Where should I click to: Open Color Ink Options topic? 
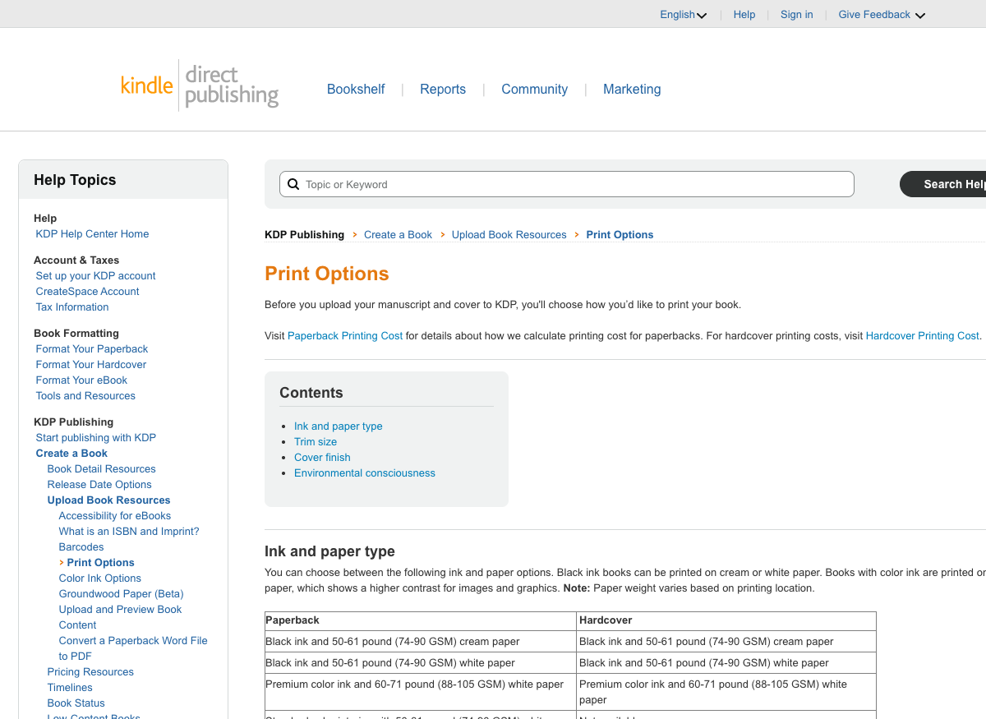tap(100, 578)
